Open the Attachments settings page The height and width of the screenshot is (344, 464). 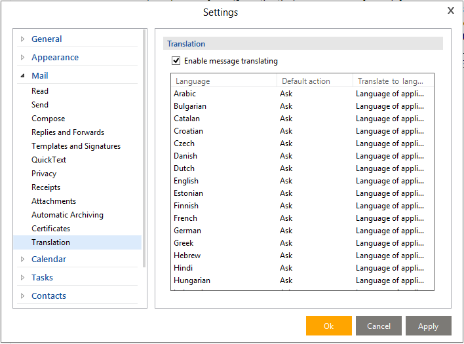point(54,201)
